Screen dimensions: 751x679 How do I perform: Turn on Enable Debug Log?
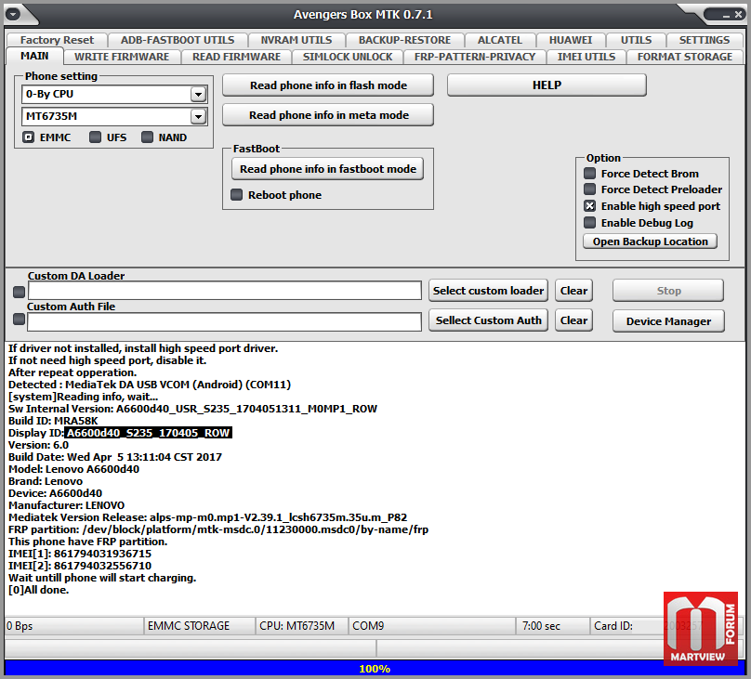pos(590,223)
